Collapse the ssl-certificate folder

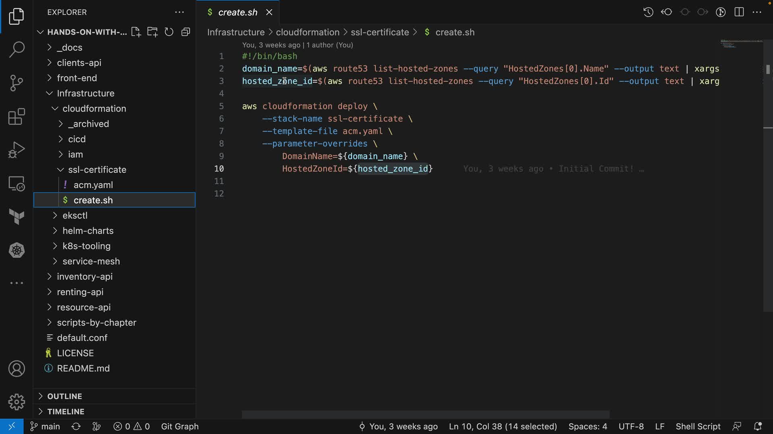97,170
